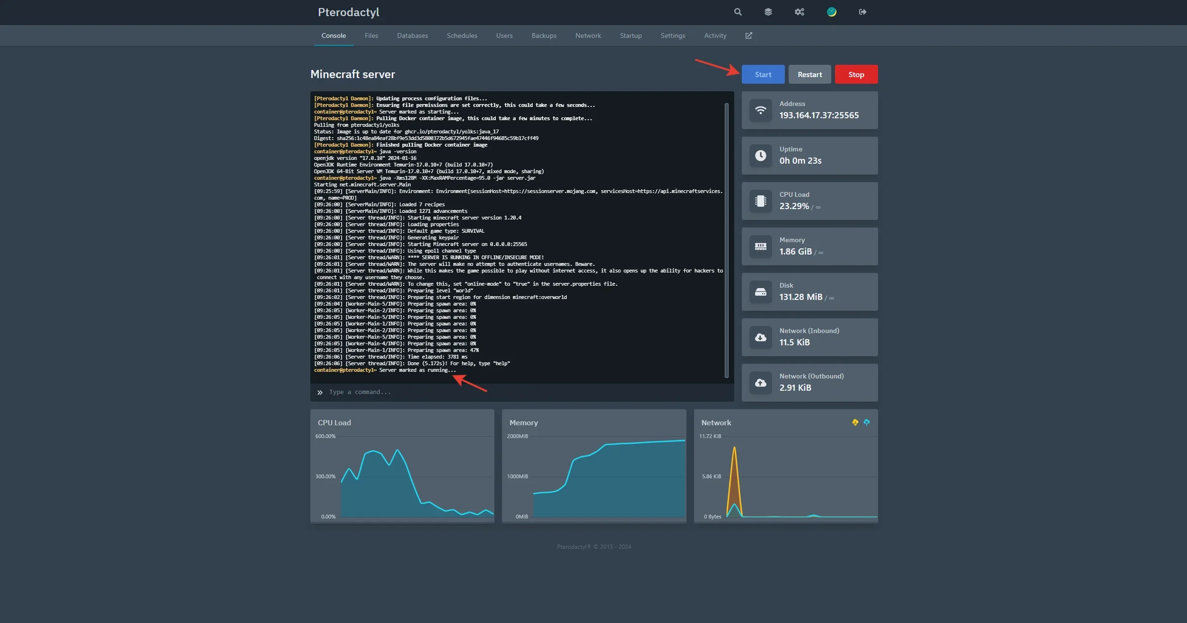The image size is (1187, 623).
Task: Click 'Server marked as running...' console line
Action: [385, 370]
